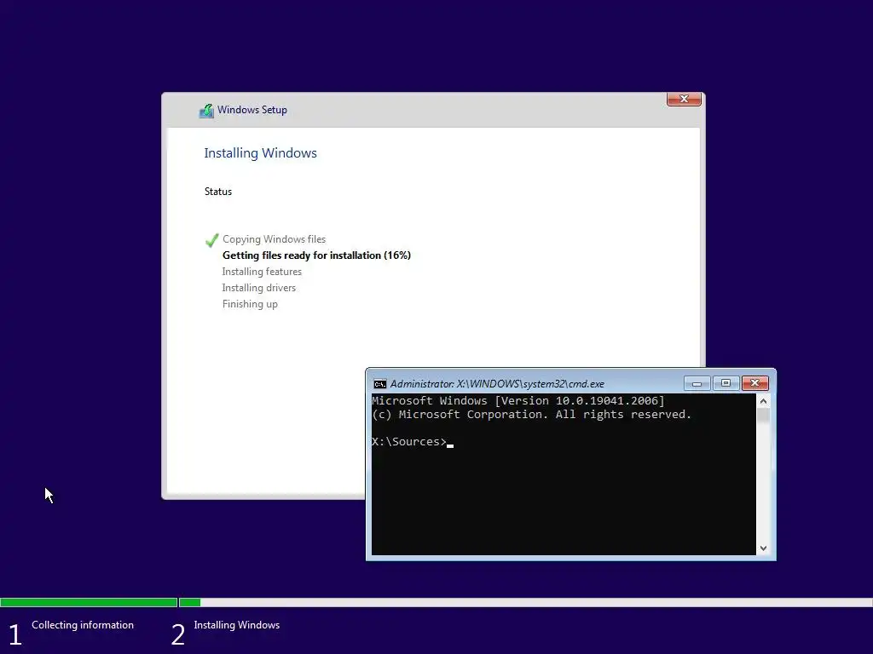Image resolution: width=873 pixels, height=654 pixels.
Task: Click the step number 2 at bottom
Action: click(177, 634)
